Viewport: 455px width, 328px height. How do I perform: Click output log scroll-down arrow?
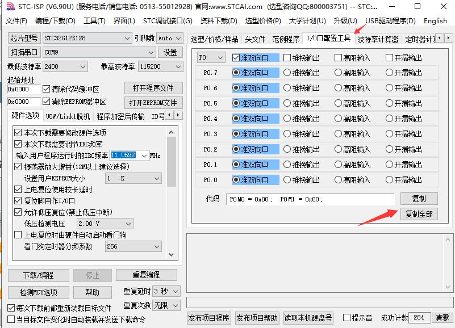click(448, 287)
